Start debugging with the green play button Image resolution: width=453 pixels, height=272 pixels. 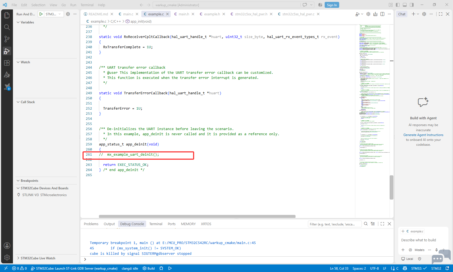pyautogui.click(x=41, y=14)
